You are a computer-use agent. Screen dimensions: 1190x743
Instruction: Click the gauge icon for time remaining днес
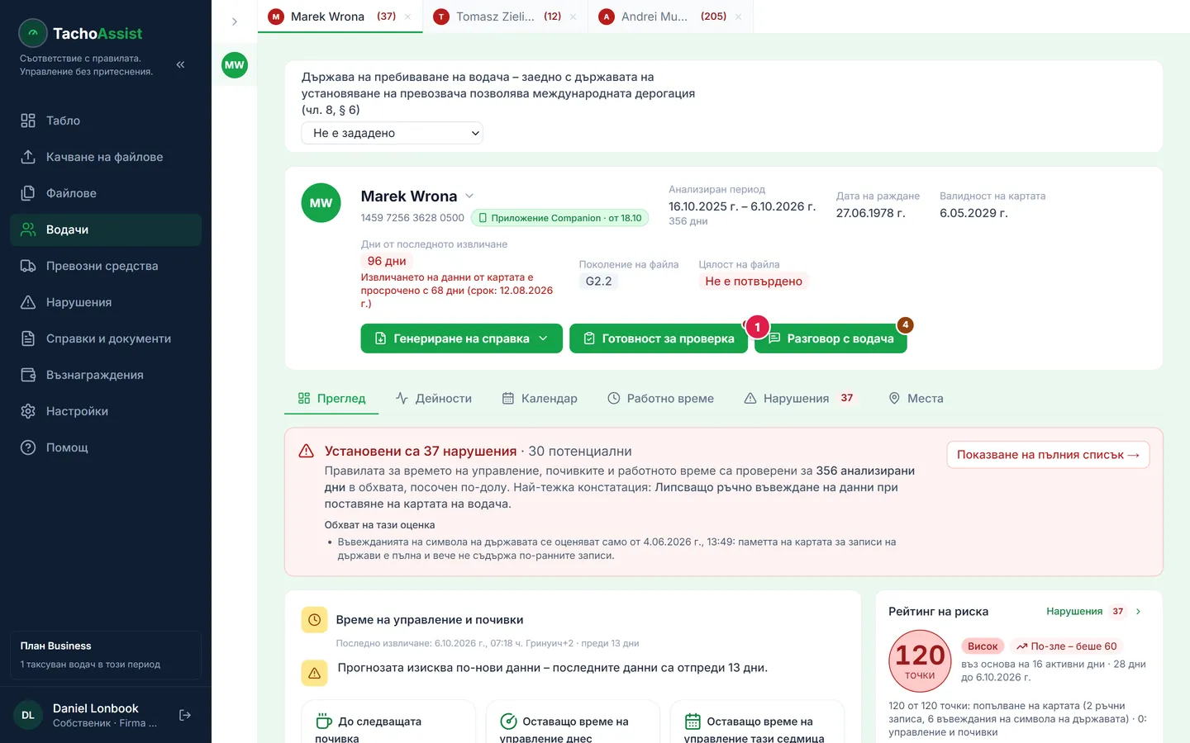coord(509,722)
